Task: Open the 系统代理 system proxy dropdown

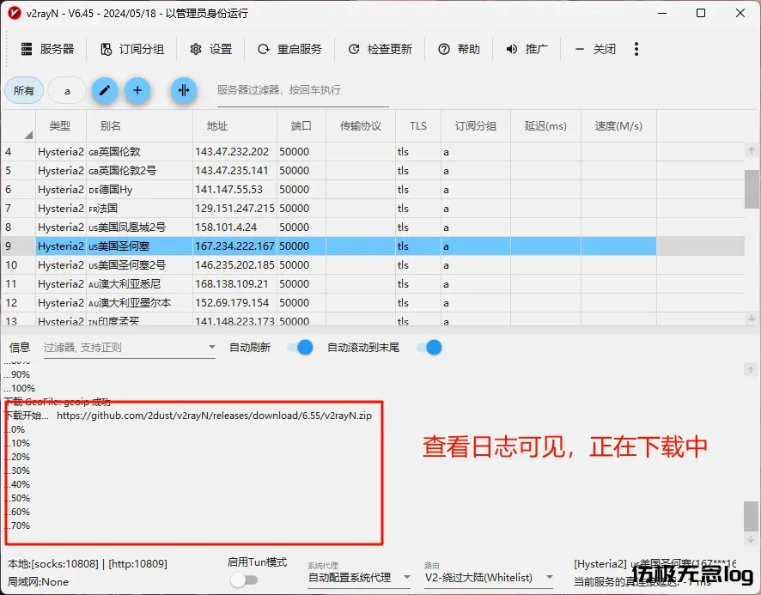Action: coord(360,578)
